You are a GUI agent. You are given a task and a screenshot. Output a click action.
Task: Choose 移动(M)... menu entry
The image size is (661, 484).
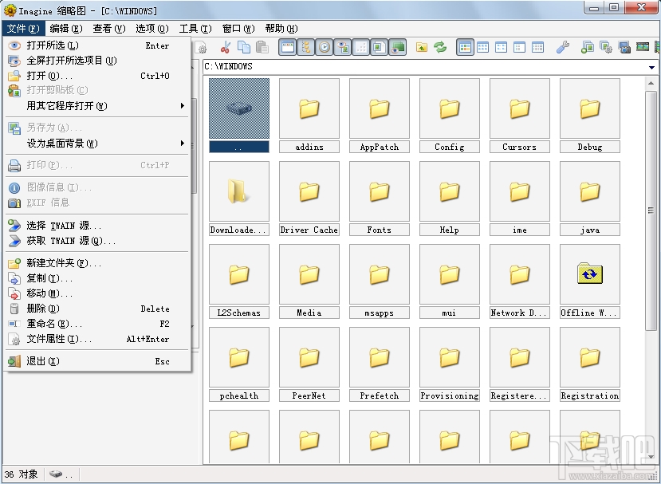(x=97, y=293)
